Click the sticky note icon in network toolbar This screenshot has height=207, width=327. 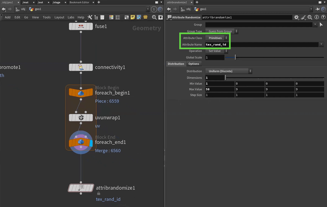(133, 17)
